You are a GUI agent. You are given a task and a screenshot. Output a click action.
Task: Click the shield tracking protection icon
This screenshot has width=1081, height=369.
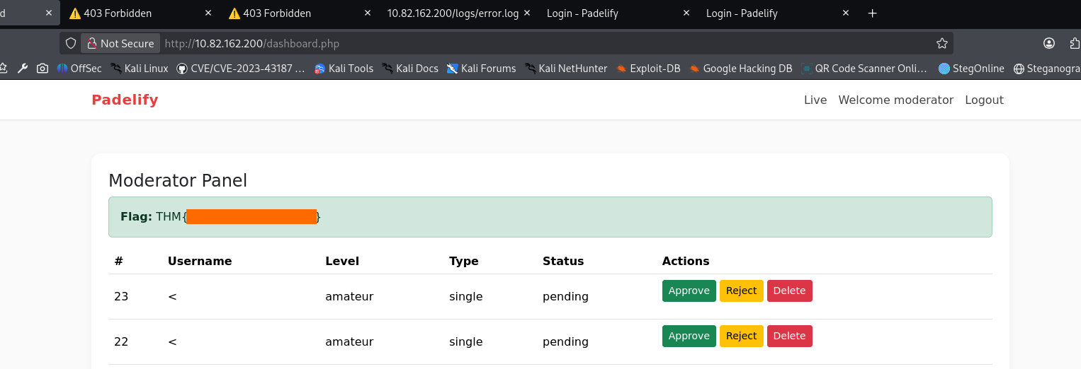(x=71, y=44)
